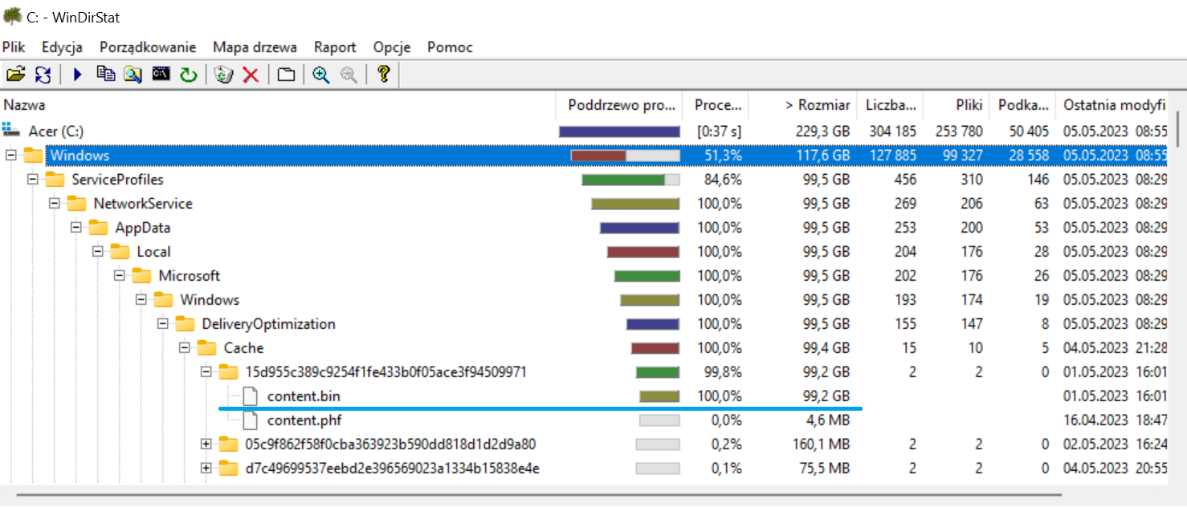1187x507 pixels.
Task: Sort by the Nazwa column header
Action: pyautogui.click(x=278, y=104)
